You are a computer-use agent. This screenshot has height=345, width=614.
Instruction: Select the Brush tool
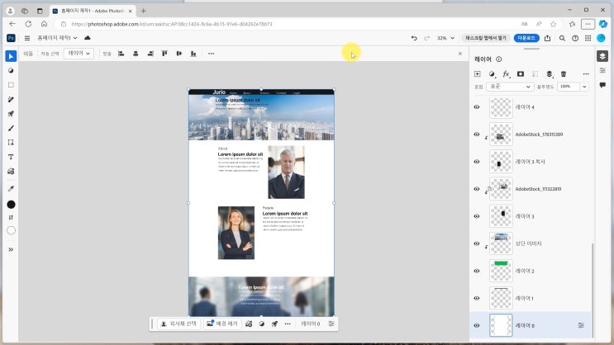pos(11,128)
